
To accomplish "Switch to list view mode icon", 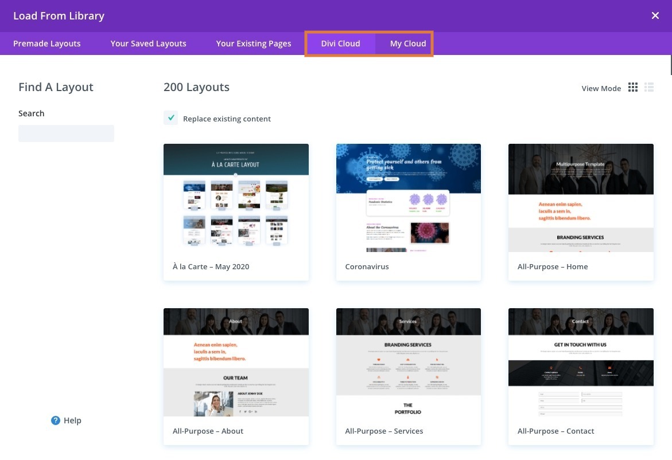I will [649, 87].
